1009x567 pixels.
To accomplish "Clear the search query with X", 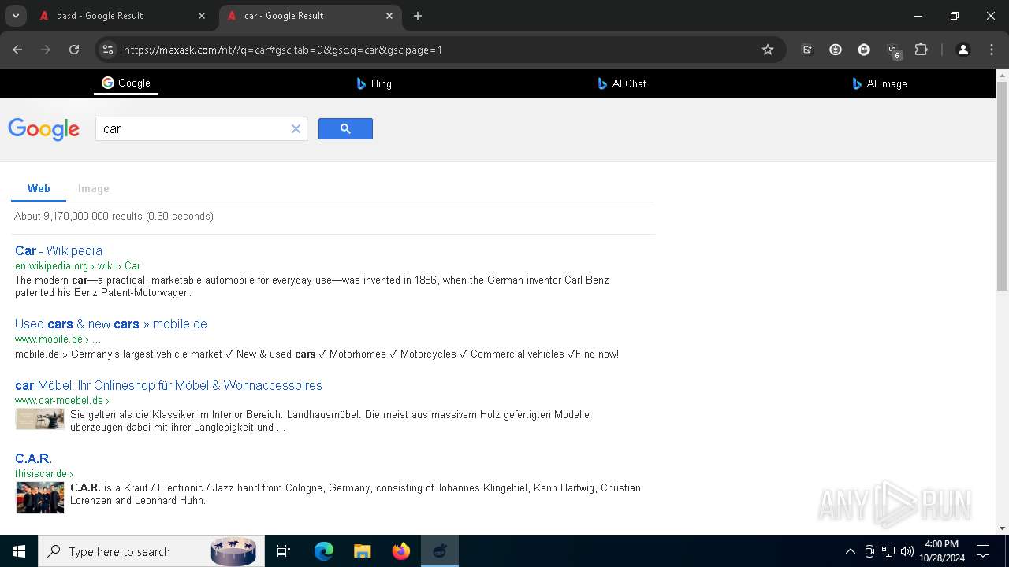I will click(x=296, y=129).
